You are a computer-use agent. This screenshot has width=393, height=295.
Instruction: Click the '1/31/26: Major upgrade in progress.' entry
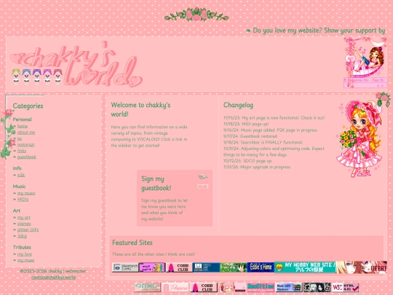[x=257, y=167]
